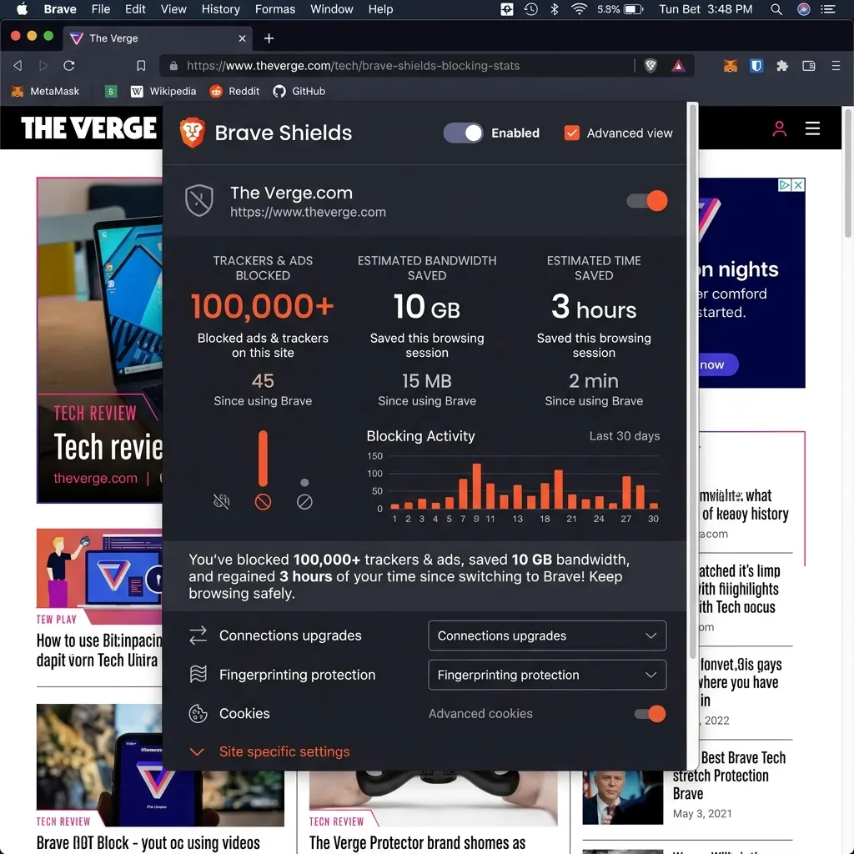854x854 pixels.
Task: Open the Apple menu
Action: [22, 9]
